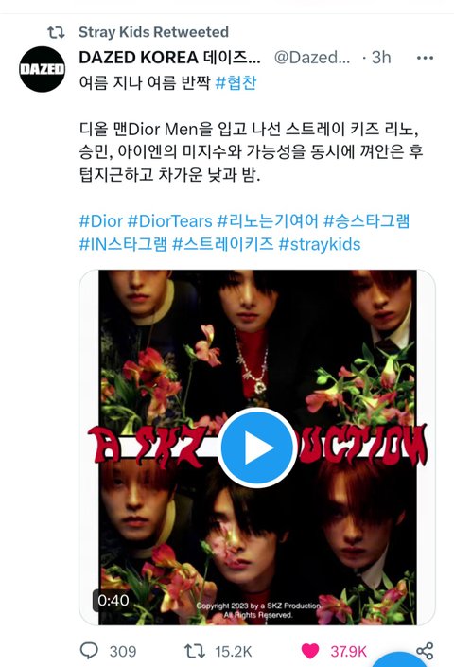Toggle the like heart icon
Viewport: 454px width, 667px height.
(310, 651)
